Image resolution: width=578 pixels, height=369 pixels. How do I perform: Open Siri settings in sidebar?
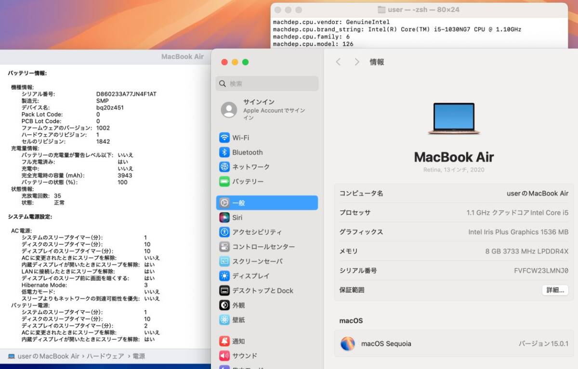(237, 217)
